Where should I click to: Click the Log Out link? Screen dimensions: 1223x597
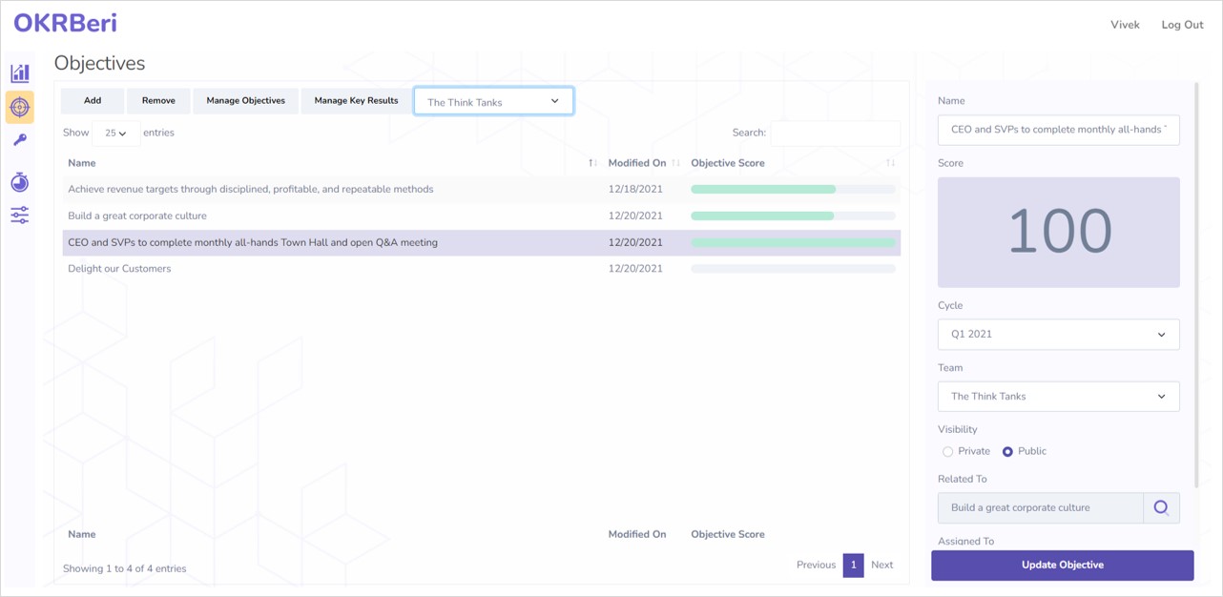click(x=1182, y=25)
